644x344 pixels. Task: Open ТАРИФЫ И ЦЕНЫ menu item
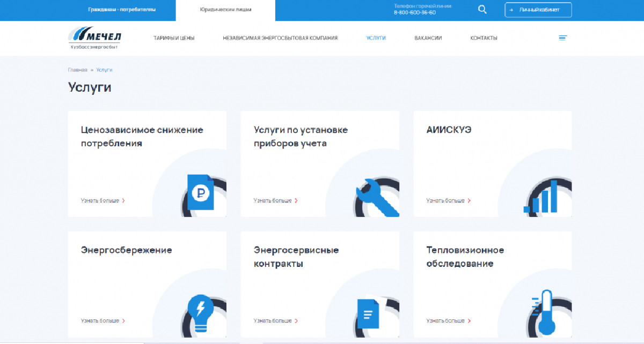174,38
